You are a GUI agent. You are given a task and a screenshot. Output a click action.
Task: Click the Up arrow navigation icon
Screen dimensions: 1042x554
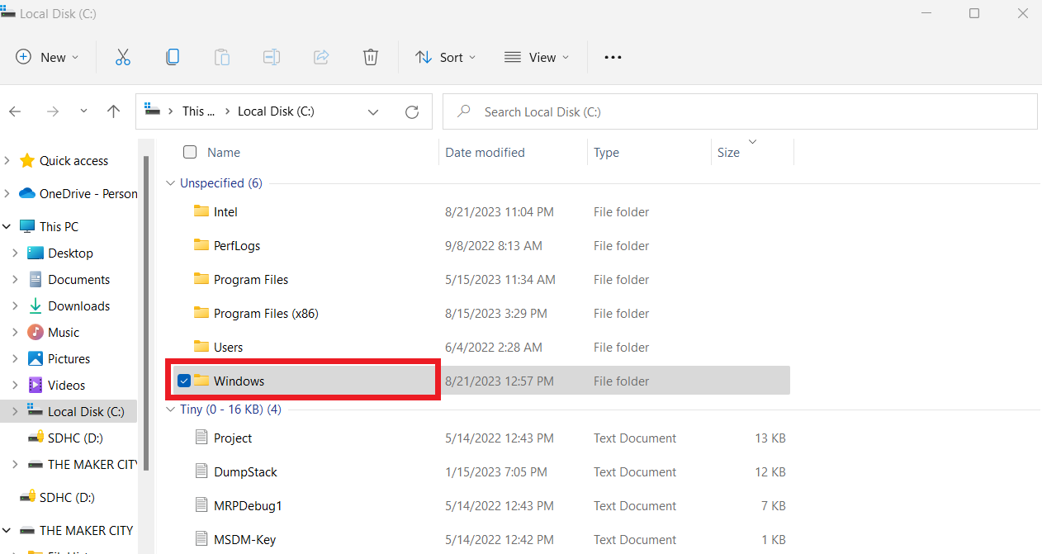[114, 111]
